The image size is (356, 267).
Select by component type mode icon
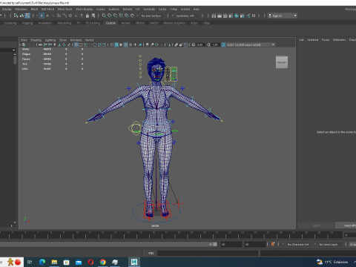[x=27, y=16]
